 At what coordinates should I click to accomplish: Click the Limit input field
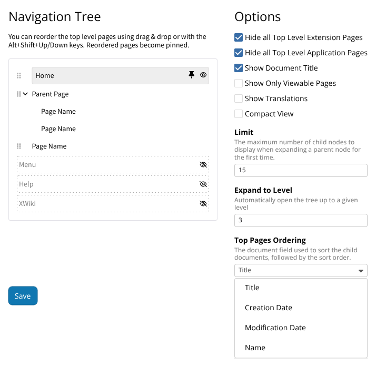[301, 170]
